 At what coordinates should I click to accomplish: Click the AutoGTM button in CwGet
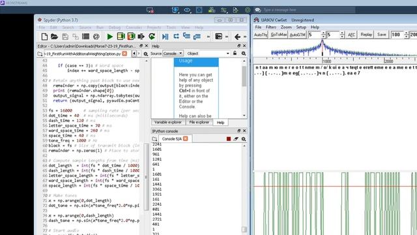pyautogui.click(x=297, y=35)
